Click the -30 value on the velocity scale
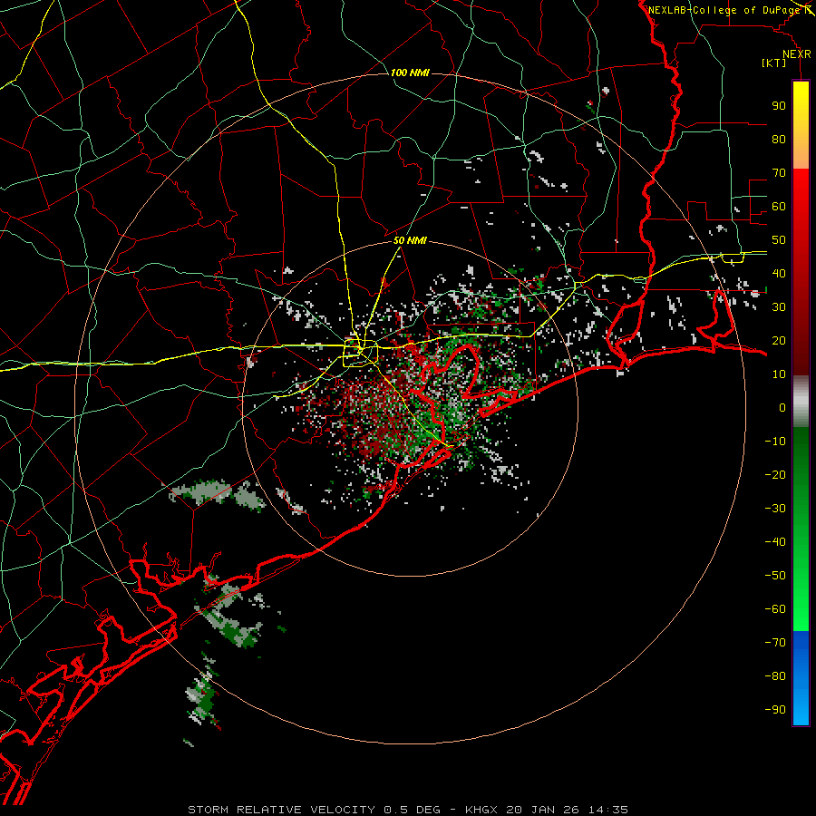This screenshot has width=816, height=816. point(775,509)
